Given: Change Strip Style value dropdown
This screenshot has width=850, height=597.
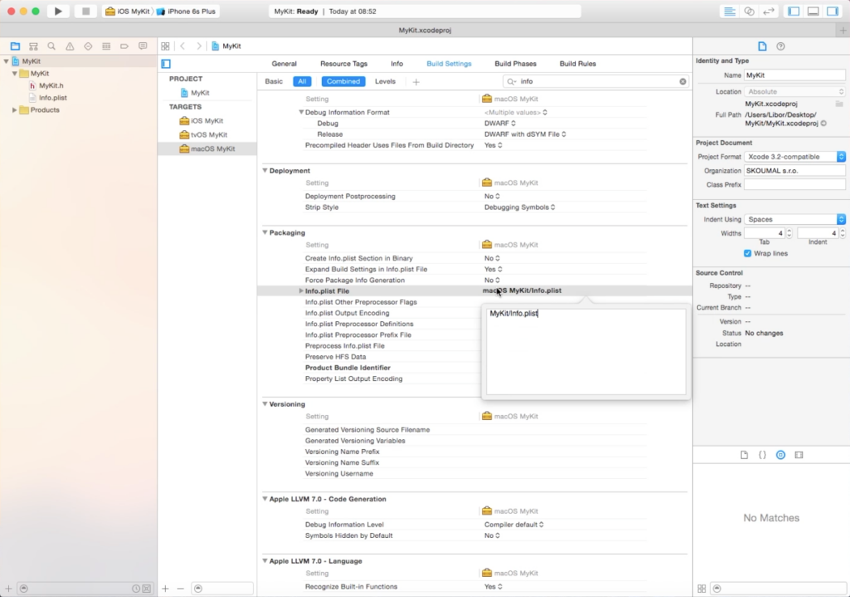Looking at the screenshot, I should (x=520, y=207).
